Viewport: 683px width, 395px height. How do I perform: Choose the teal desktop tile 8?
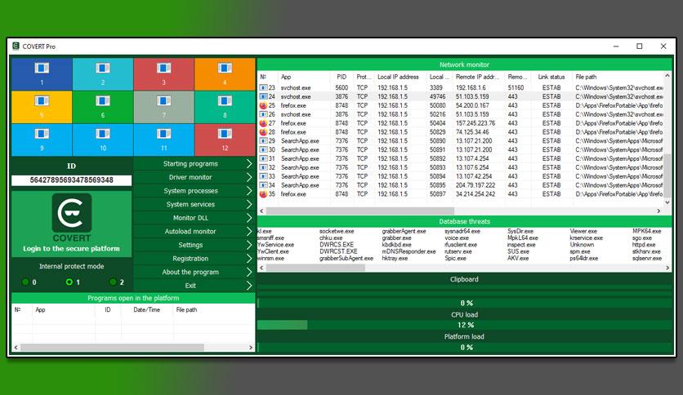pos(225,107)
